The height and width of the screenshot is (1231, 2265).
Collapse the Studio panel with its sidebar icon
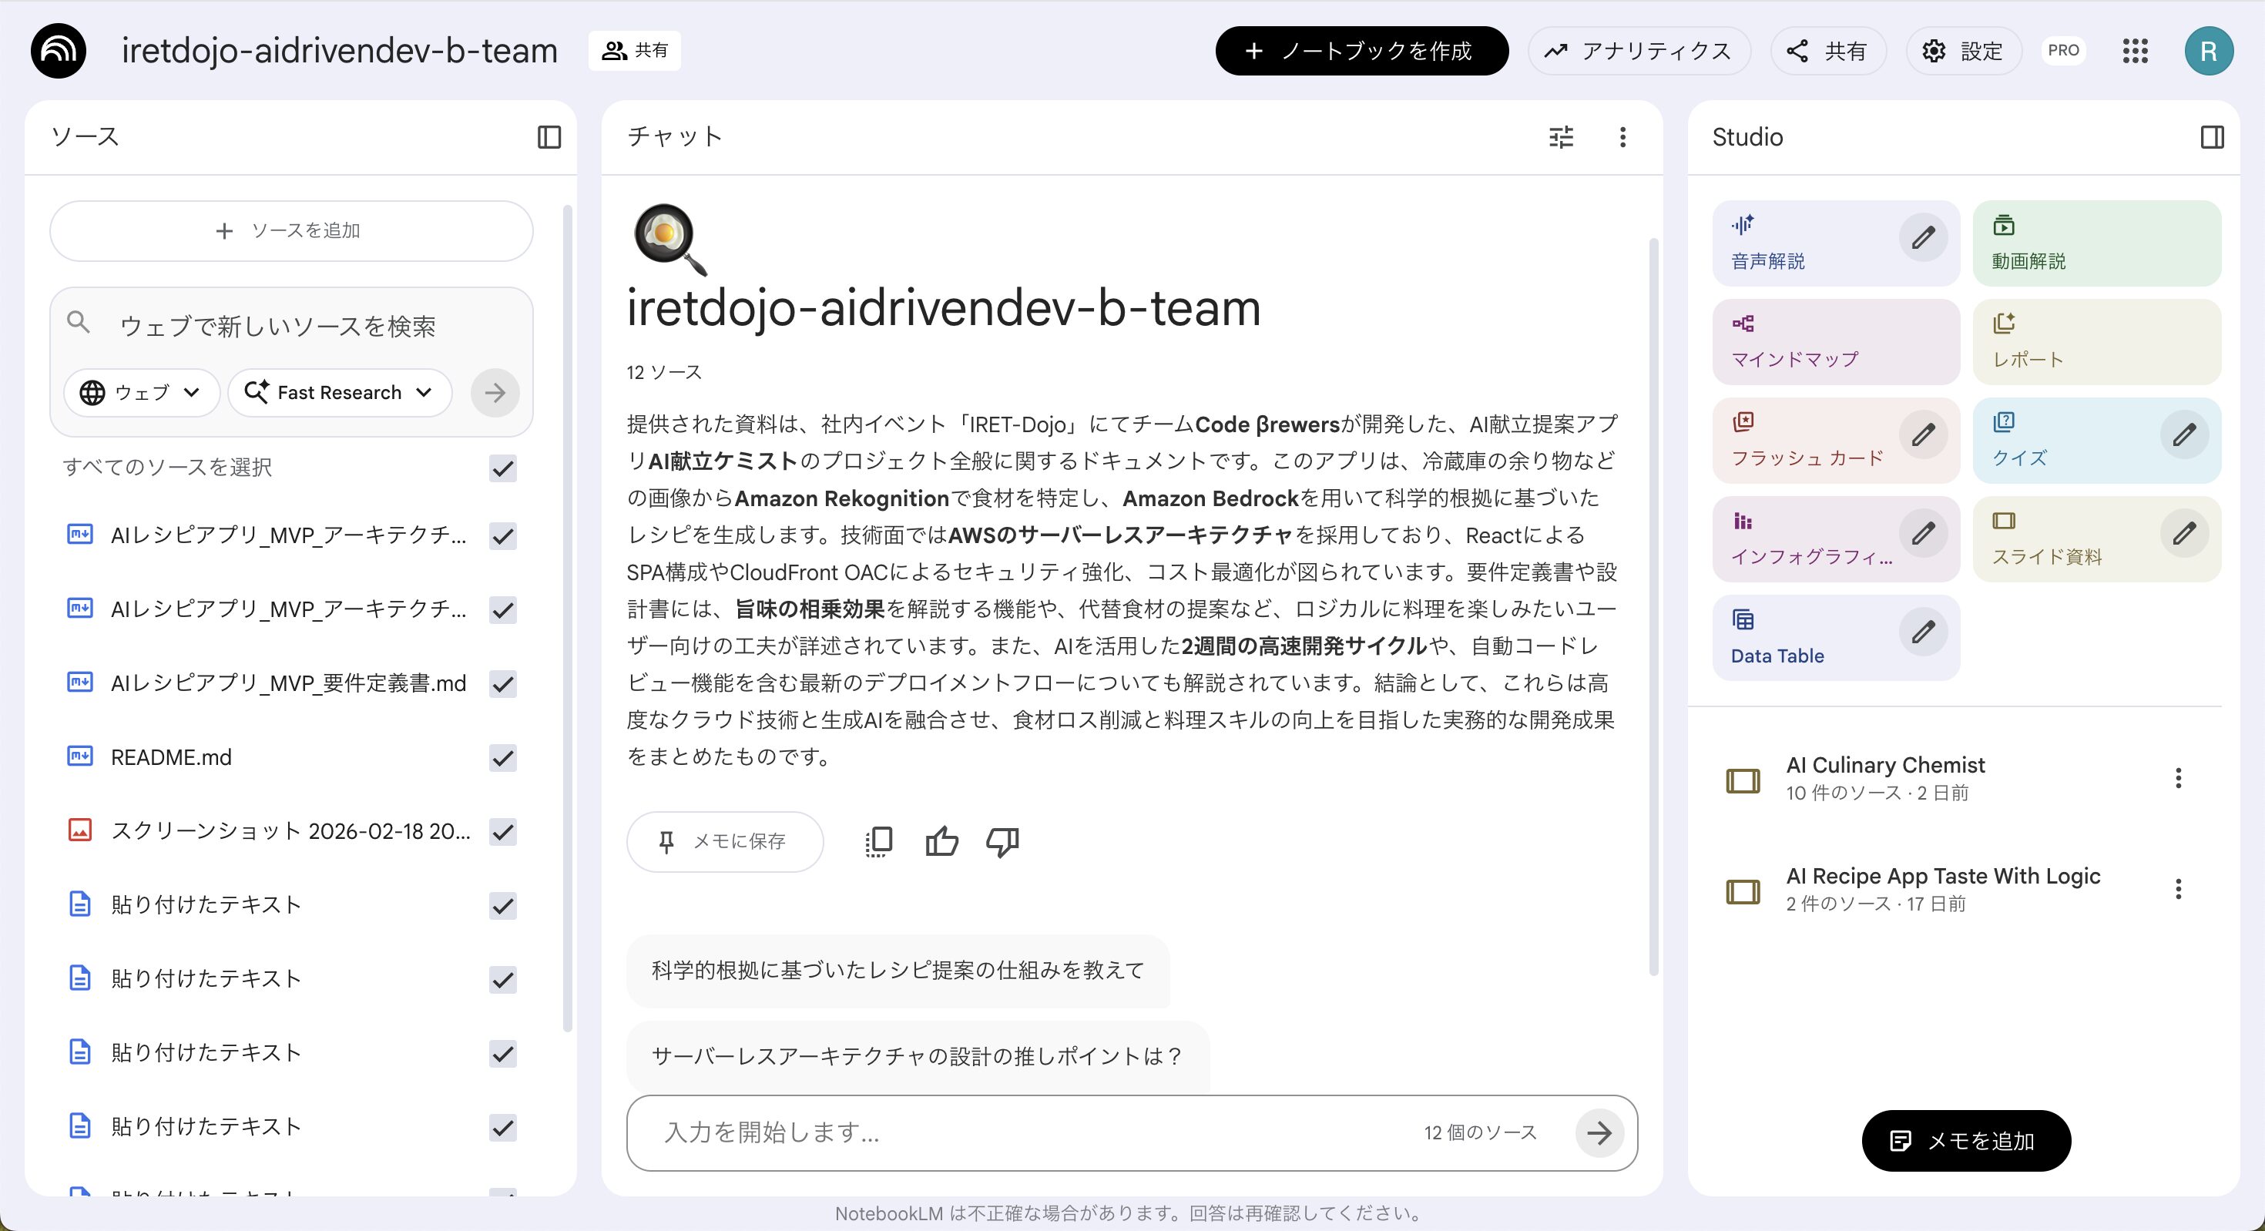(x=2213, y=137)
